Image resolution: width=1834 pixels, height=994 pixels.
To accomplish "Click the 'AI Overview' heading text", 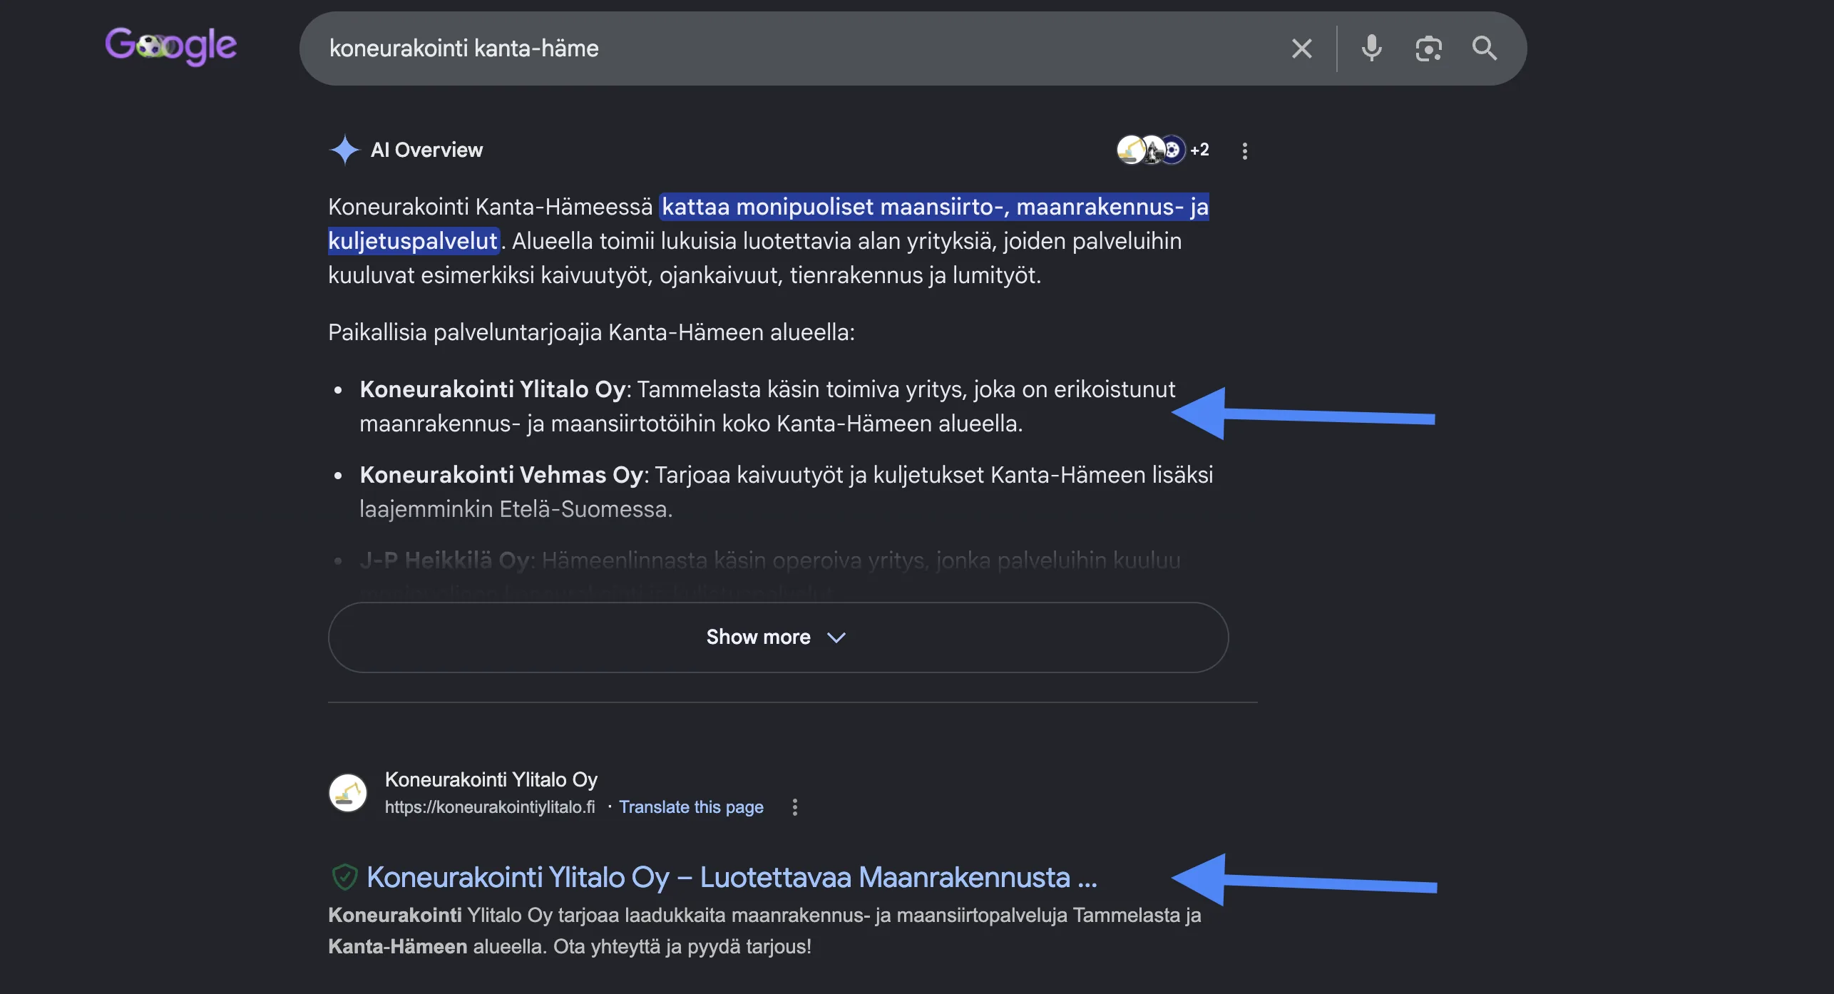I will pos(426,150).
